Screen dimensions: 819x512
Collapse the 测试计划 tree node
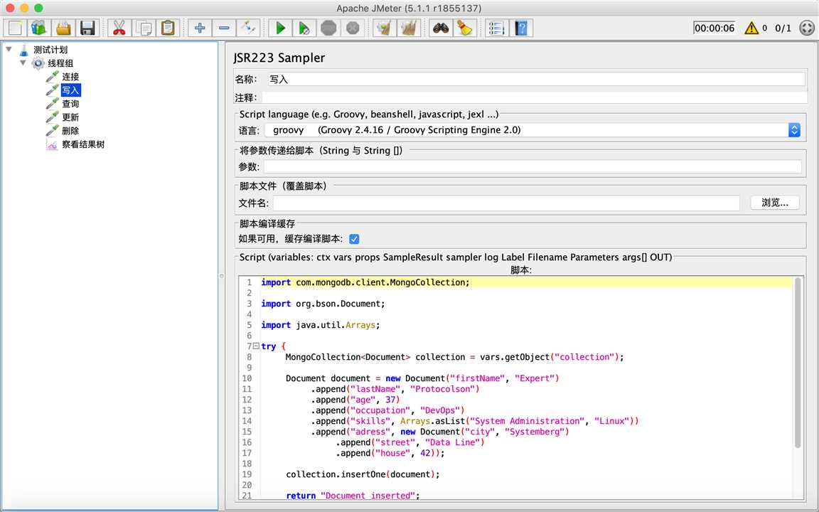(9, 49)
